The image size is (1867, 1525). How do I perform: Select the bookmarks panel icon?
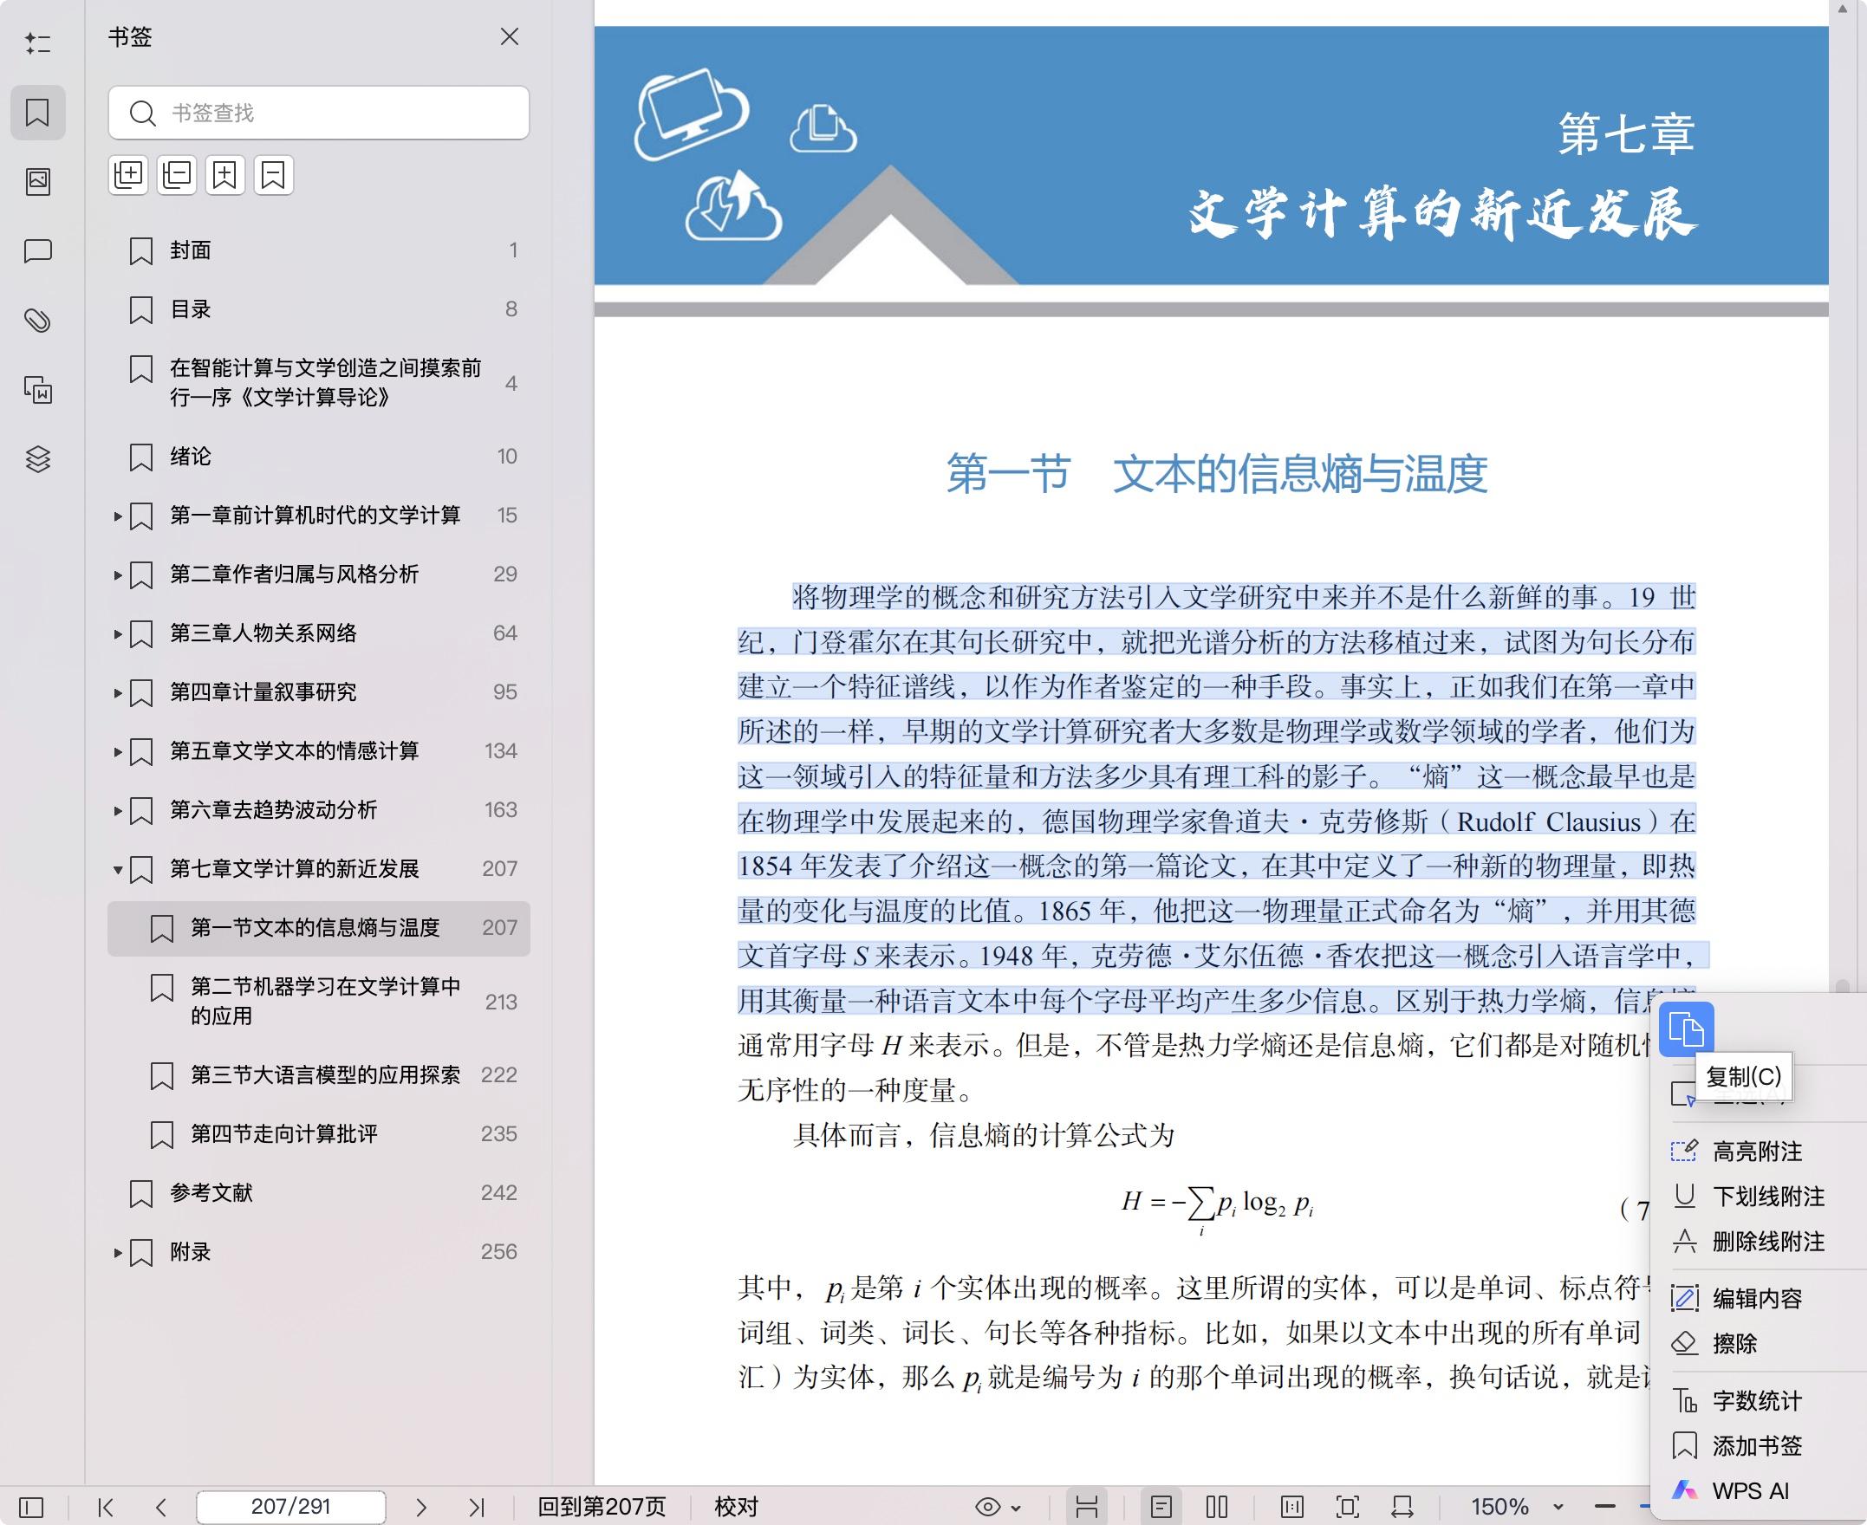click(38, 113)
